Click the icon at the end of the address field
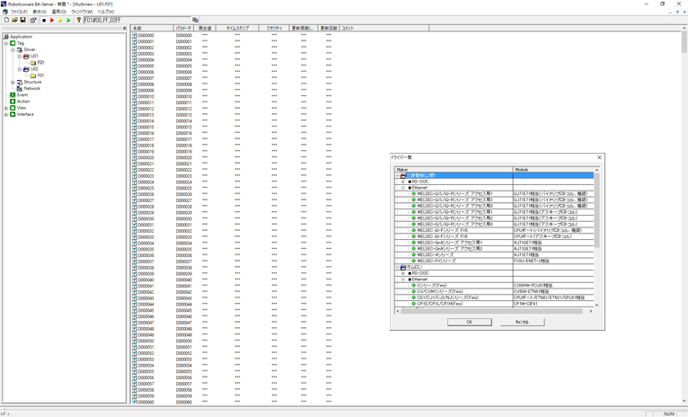688x417 pixels. tap(195, 20)
